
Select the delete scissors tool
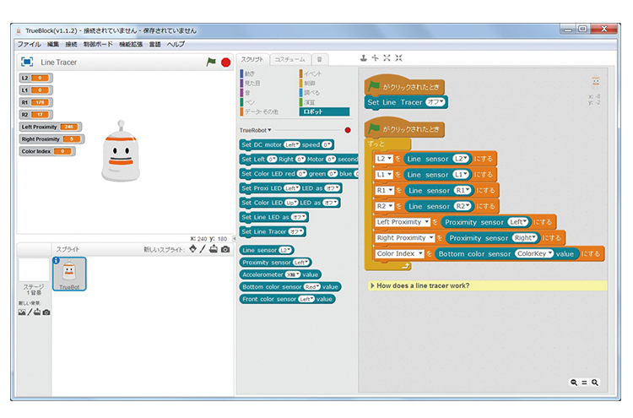pos(375,58)
